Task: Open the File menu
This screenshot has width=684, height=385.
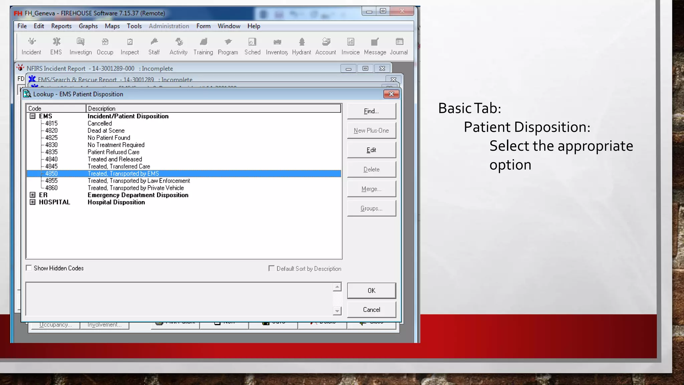Action: coord(22,26)
